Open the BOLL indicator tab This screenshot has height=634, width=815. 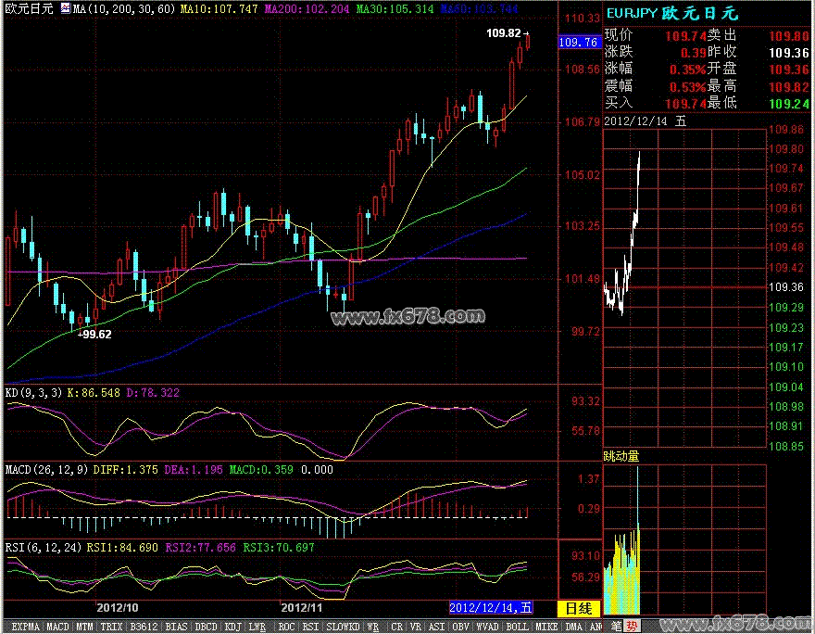[516, 627]
